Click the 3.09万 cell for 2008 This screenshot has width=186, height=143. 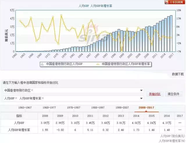[x=45, y=123]
